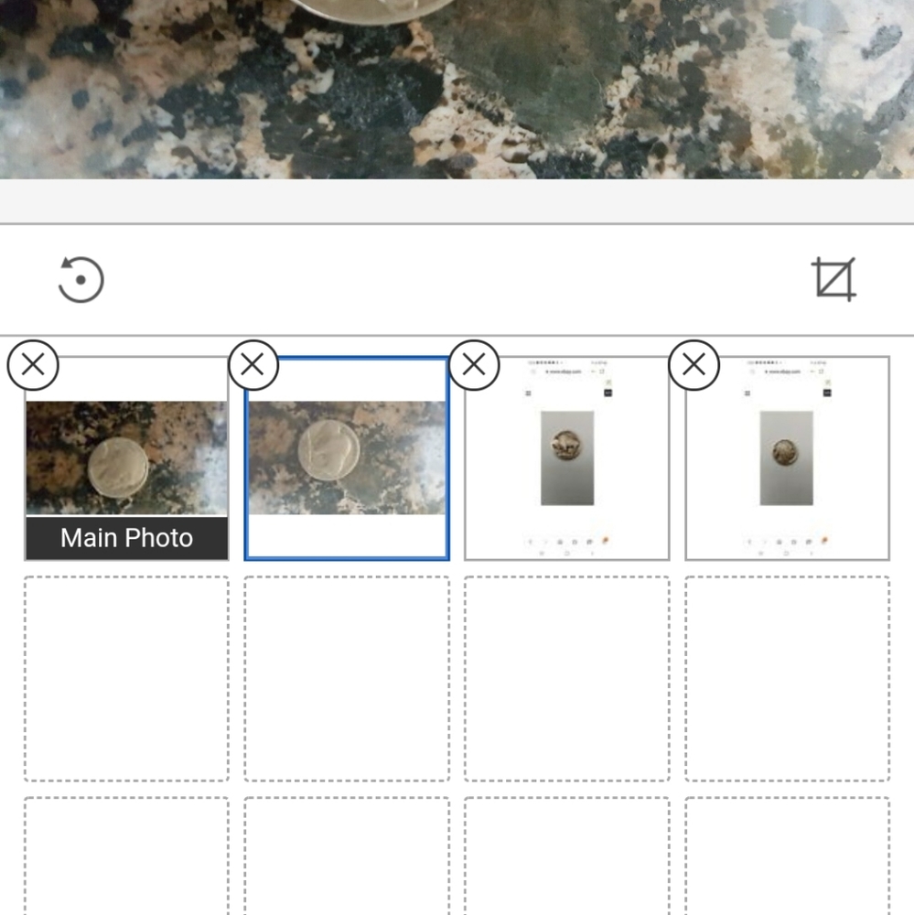Select the third thumbnail with buffalo coin
Screen dimensions: 914x915
pyautogui.click(x=566, y=458)
